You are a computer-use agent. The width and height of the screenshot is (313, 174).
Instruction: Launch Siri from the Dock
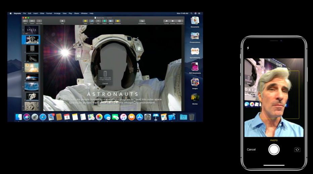(27, 117)
